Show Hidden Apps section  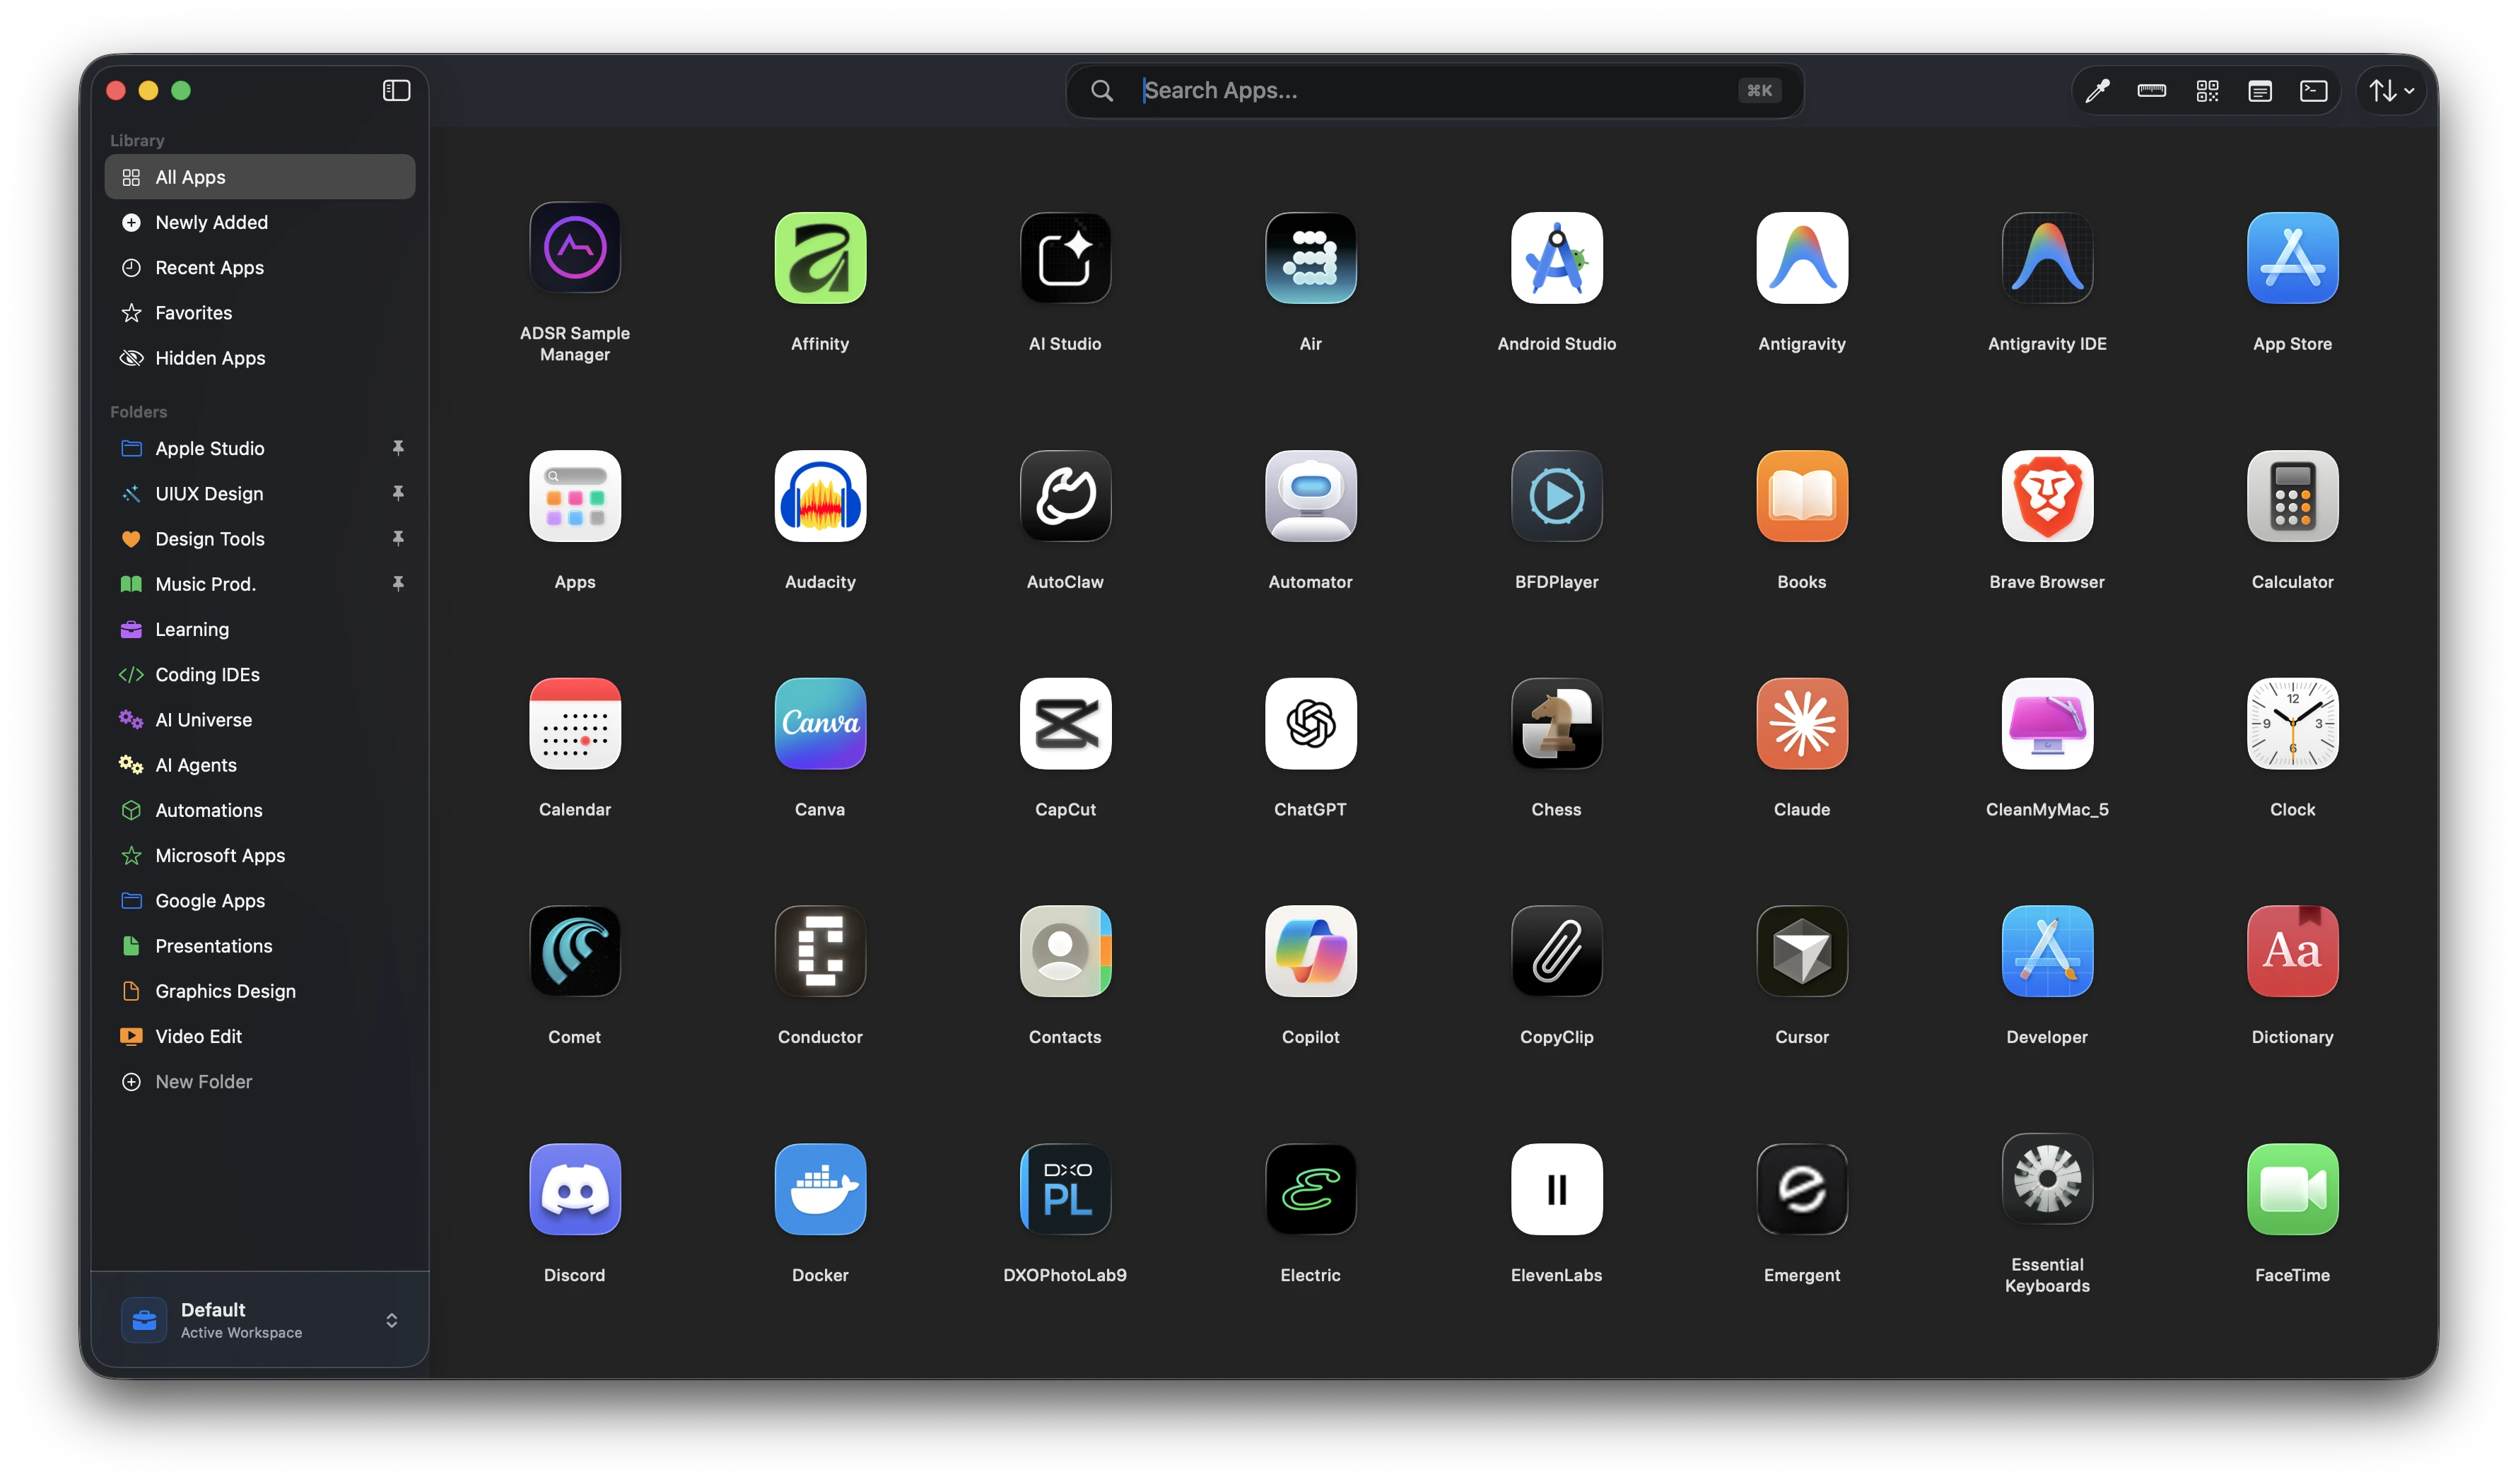(x=260, y=358)
